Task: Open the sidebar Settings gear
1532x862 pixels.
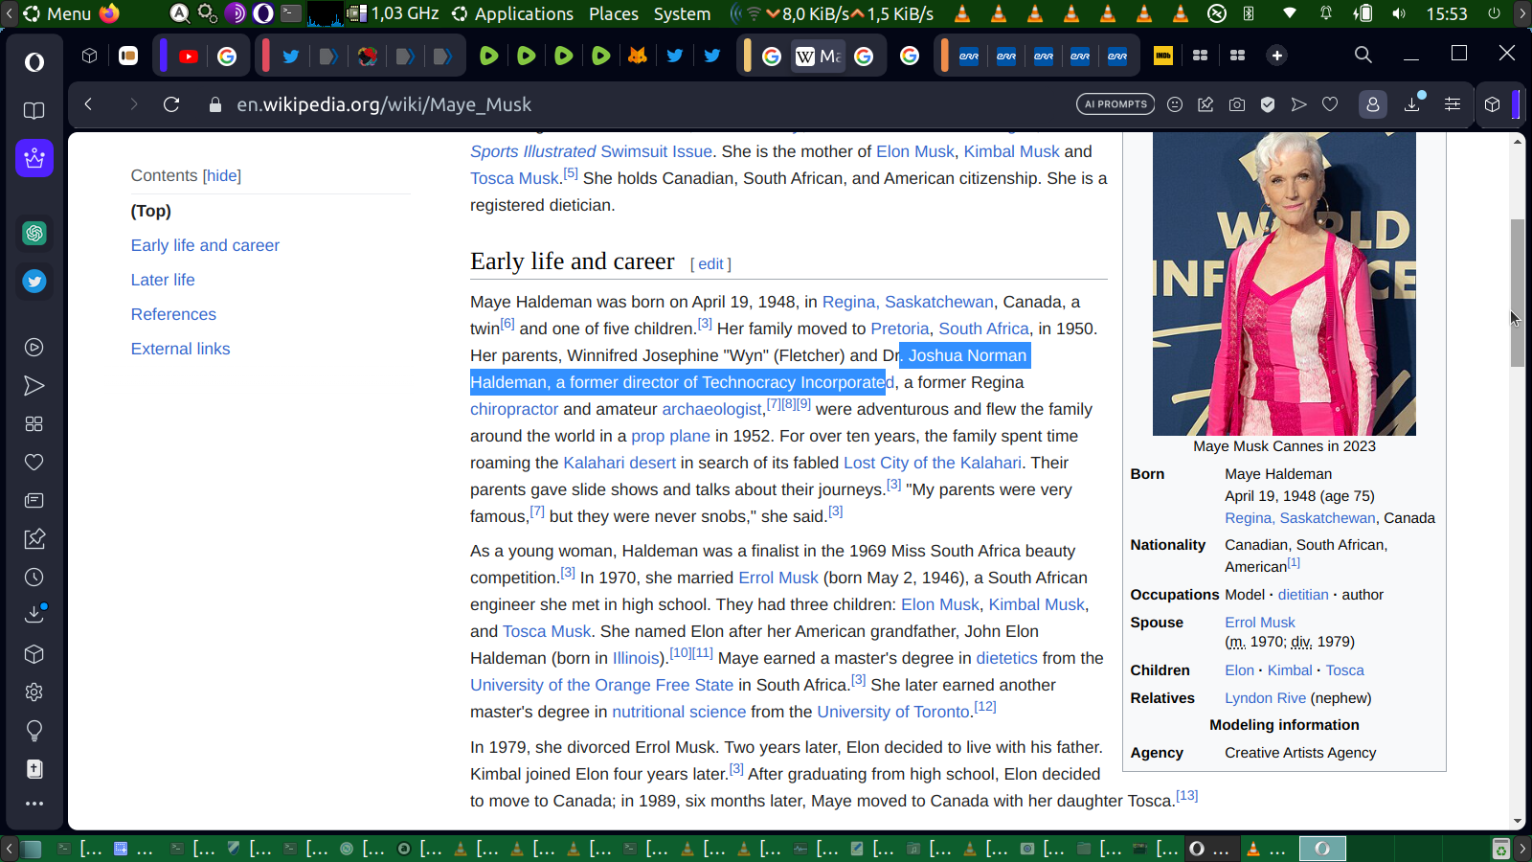Action: [34, 692]
